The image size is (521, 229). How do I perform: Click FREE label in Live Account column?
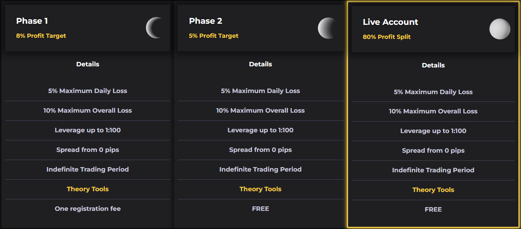(x=433, y=209)
